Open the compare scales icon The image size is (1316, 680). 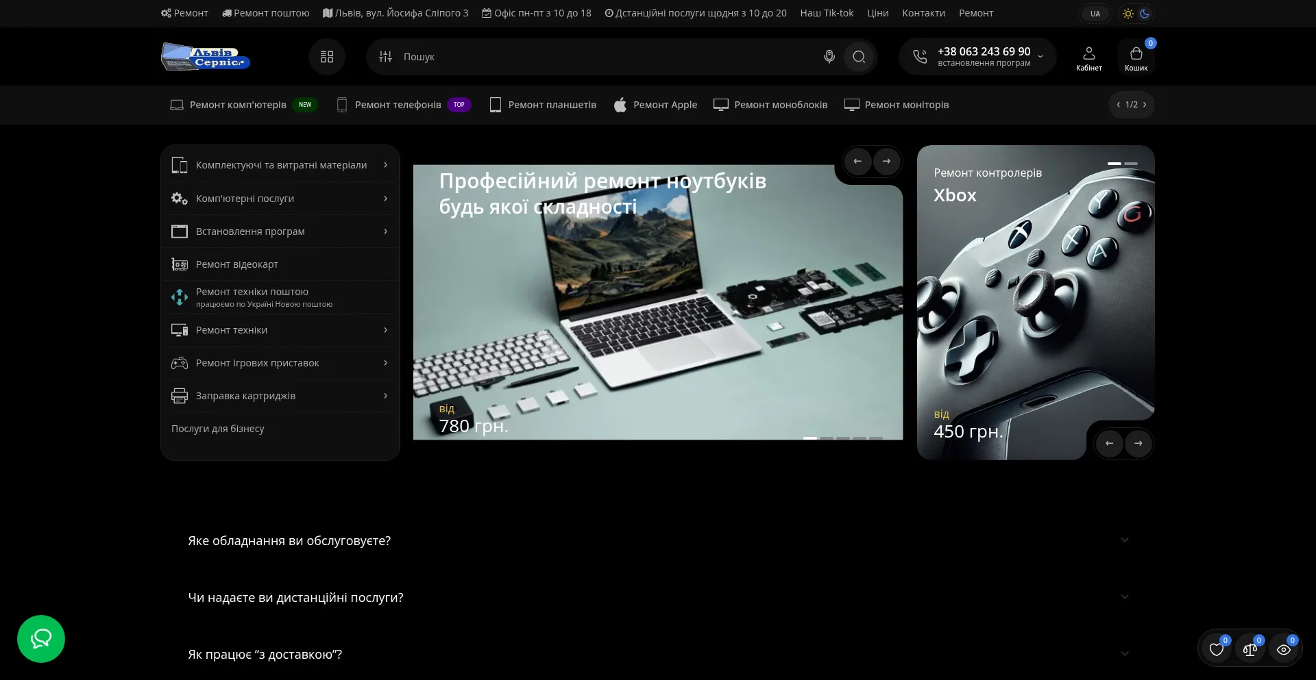tap(1250, 649)
